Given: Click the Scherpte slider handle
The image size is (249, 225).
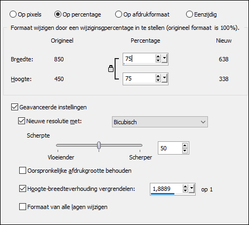Looking at the screenshot, I should [x=99, y=145].
